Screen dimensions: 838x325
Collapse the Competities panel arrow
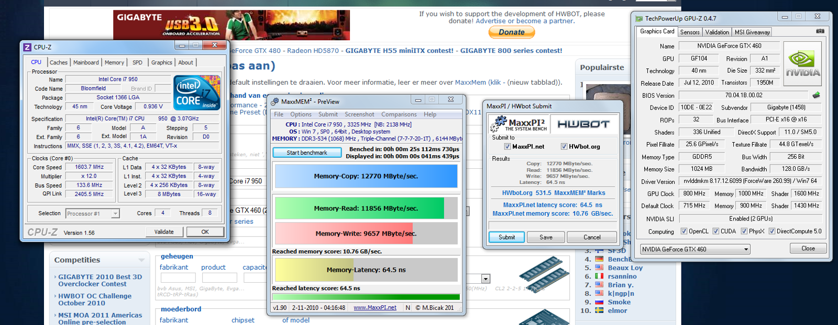(x=141, y=260)
